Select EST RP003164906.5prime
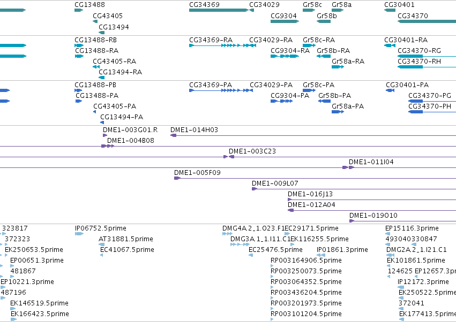Viewport: 456px width, 322px height. [306, 260]
